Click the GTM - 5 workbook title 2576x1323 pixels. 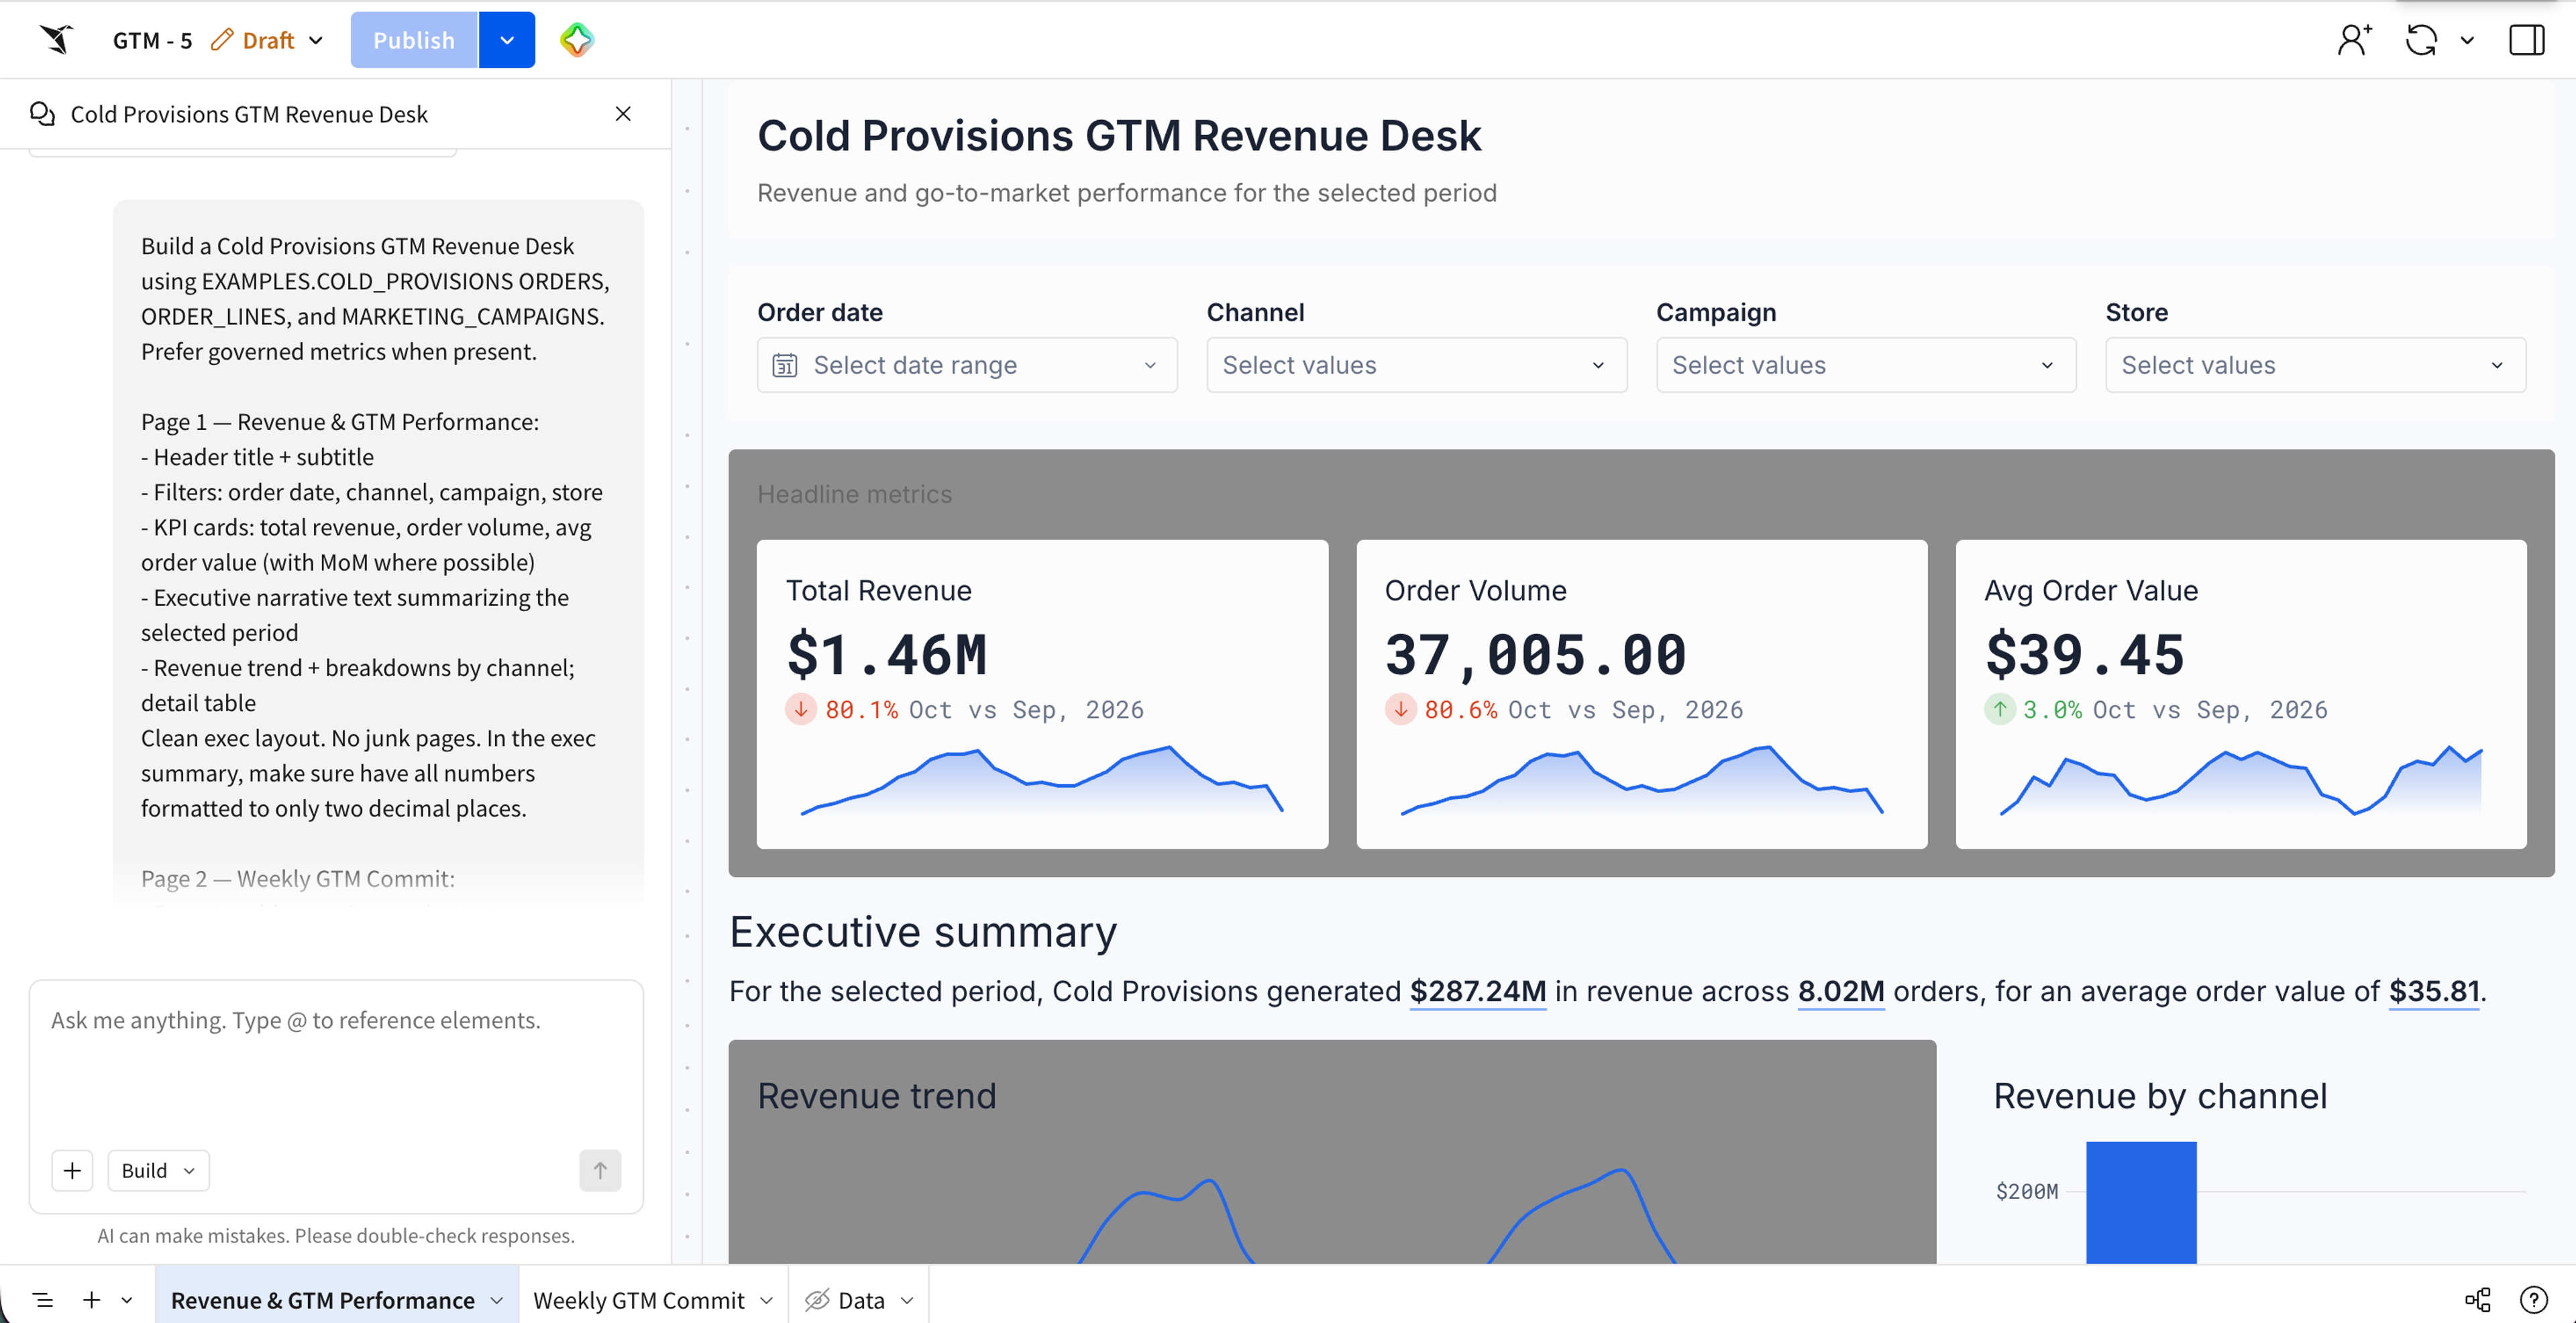(x=152, y=40)
